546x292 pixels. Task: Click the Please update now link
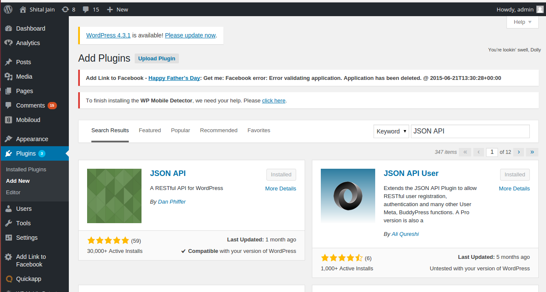click(x=190, y=35)
